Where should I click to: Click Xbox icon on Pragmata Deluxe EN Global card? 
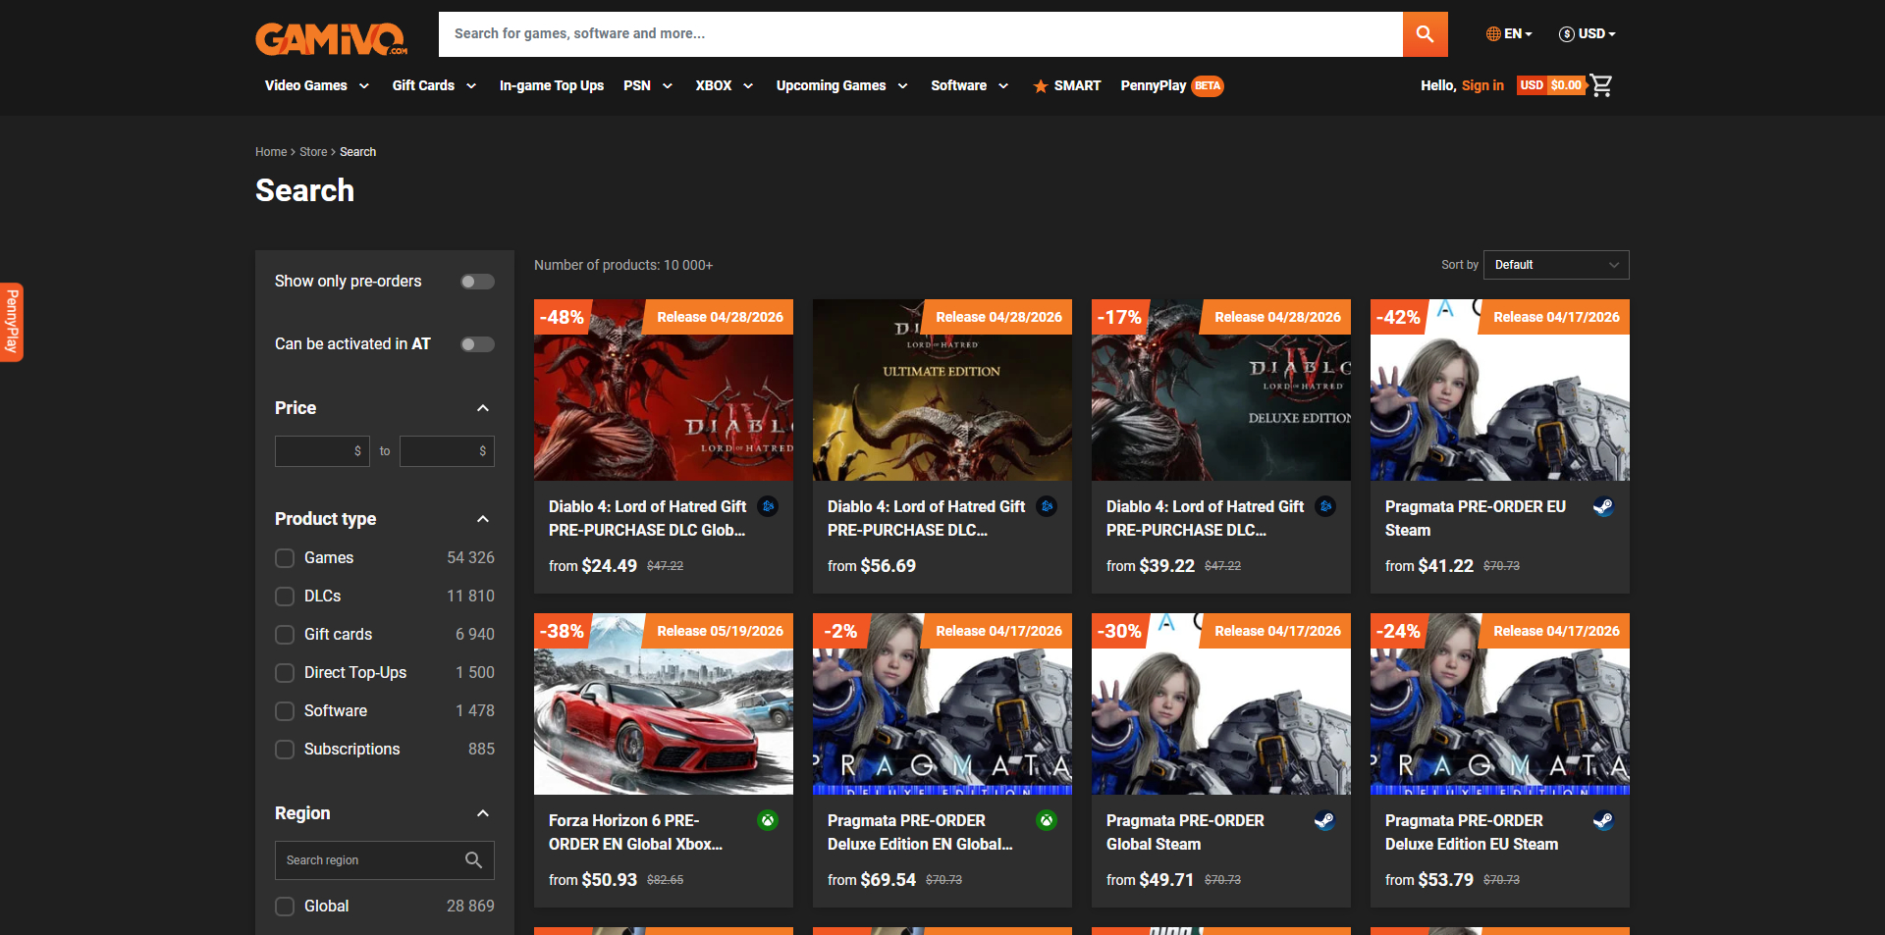point(1048,820)
